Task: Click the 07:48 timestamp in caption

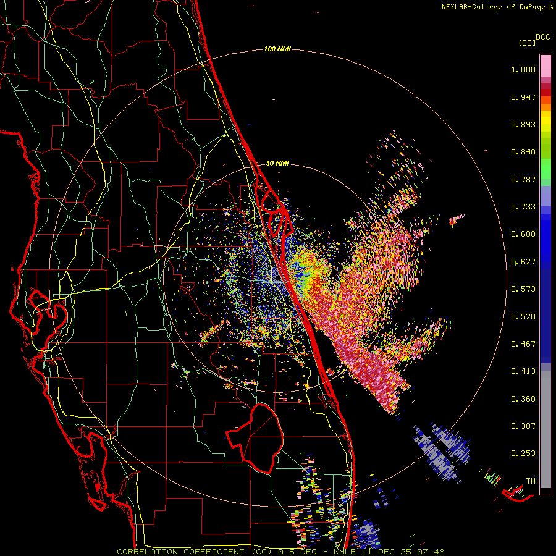Action: click(x=431, y=552)
